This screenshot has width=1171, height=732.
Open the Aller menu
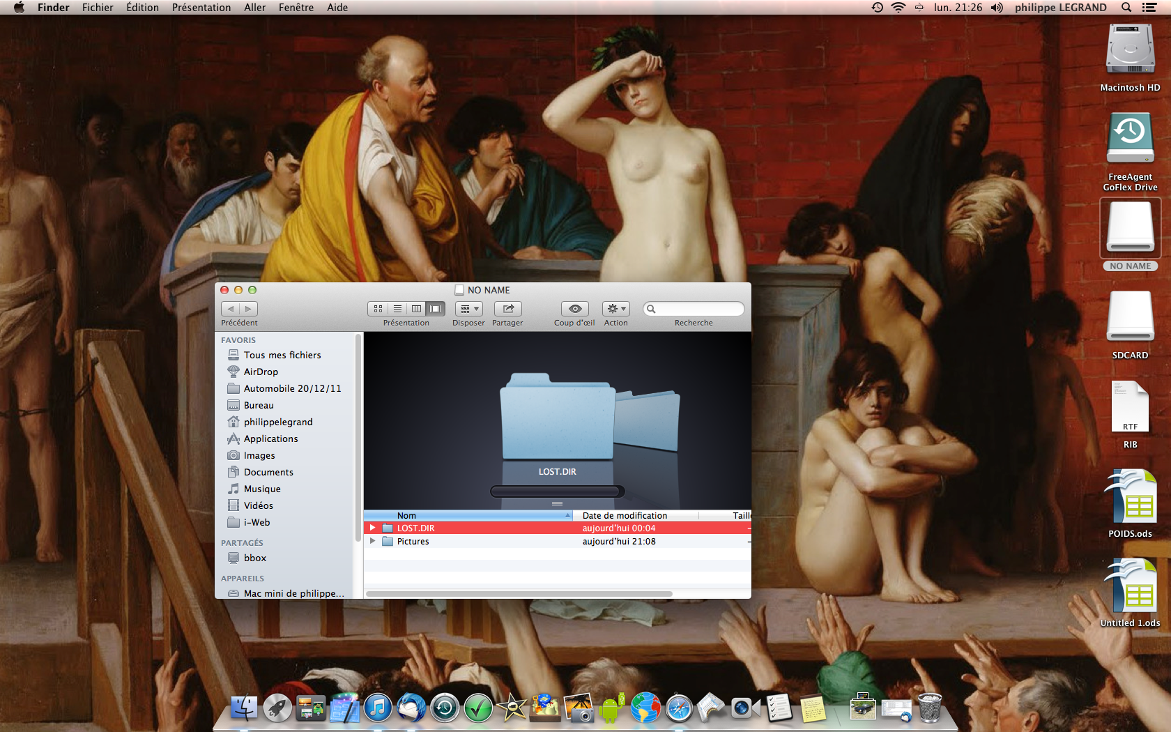[254, 8]
